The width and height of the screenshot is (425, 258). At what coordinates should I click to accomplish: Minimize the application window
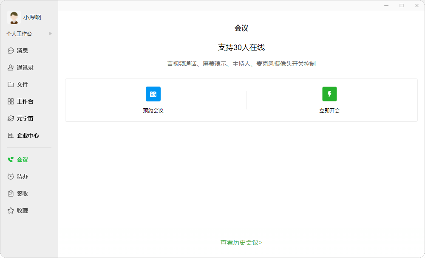[386, 6]
